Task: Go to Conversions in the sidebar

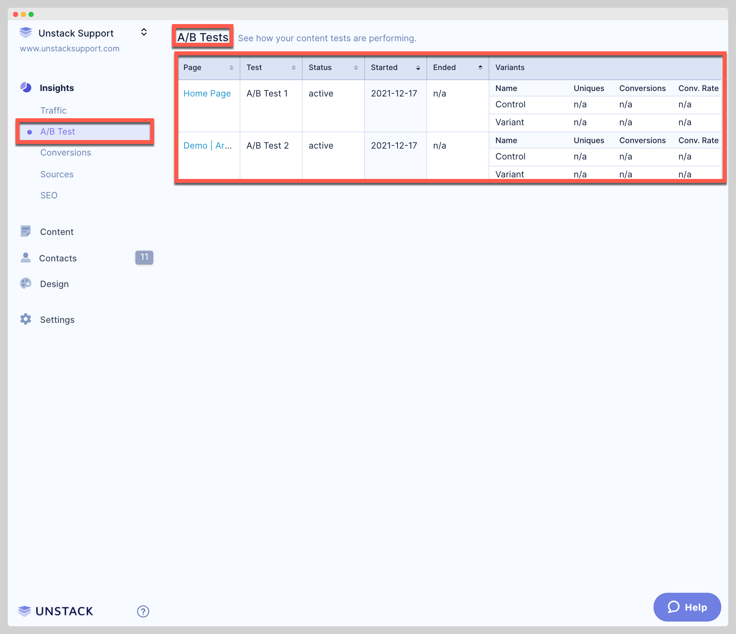Action: 65,152
